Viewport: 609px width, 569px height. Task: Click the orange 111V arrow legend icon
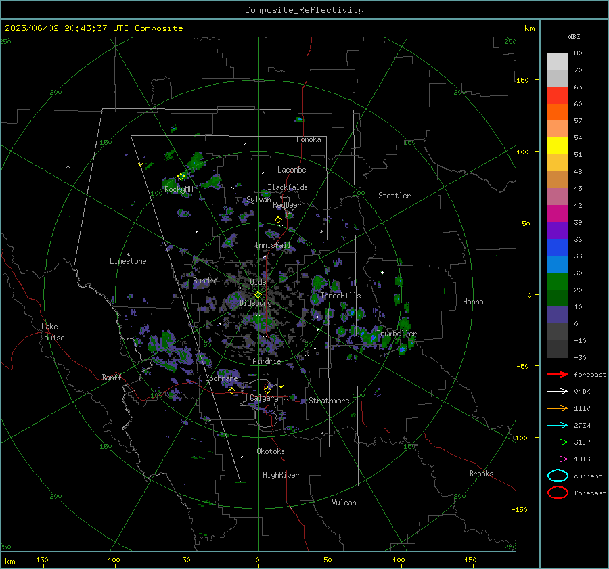(x=558, y=408)
